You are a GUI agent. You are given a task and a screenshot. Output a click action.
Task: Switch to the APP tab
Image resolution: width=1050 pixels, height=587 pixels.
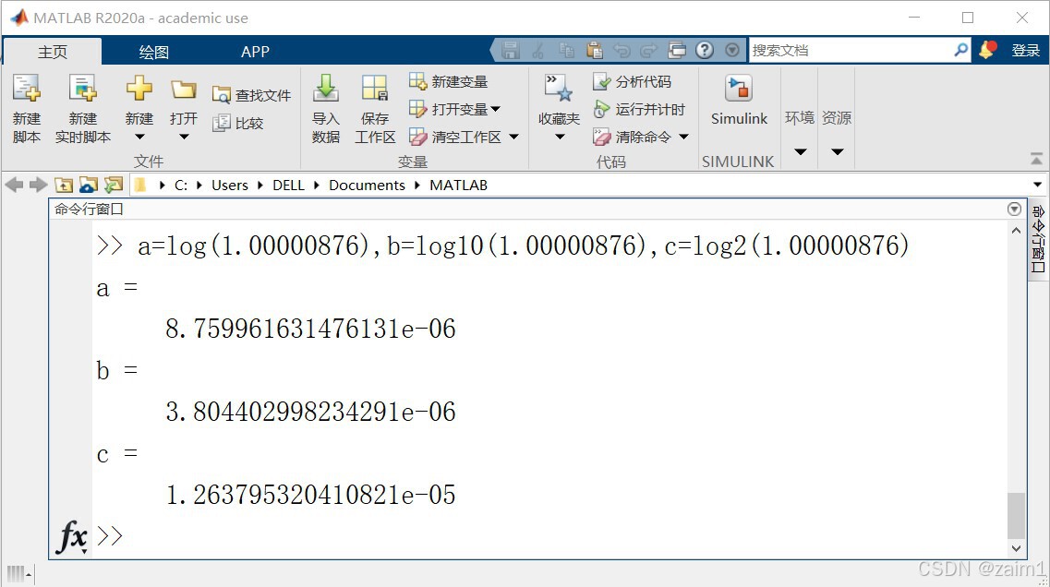[255, 52]
